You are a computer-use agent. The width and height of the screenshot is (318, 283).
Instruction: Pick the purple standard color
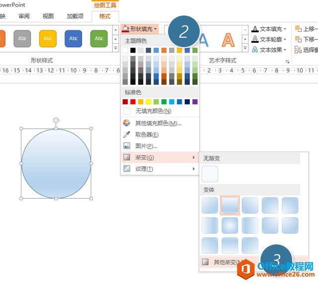coord(195,102)
